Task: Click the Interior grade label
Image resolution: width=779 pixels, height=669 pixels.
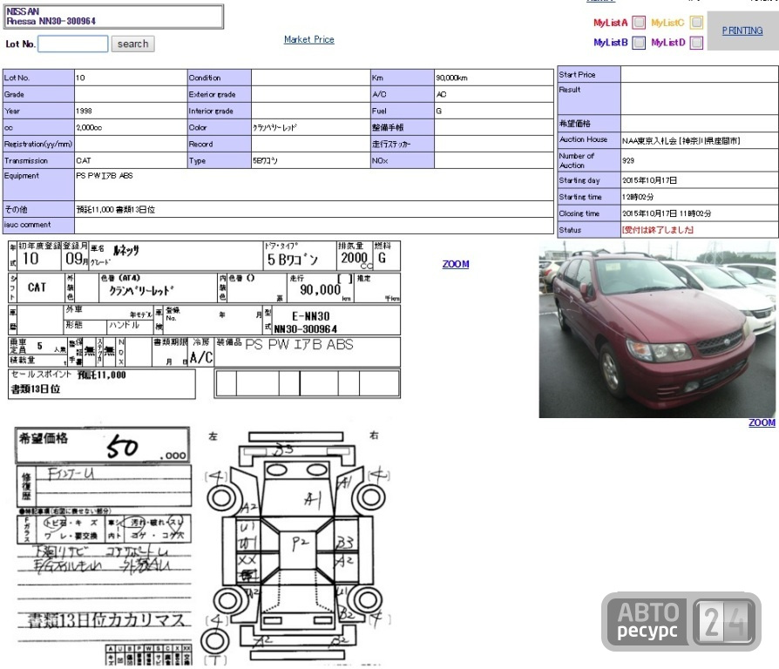Action: click(x=211, y=111)
